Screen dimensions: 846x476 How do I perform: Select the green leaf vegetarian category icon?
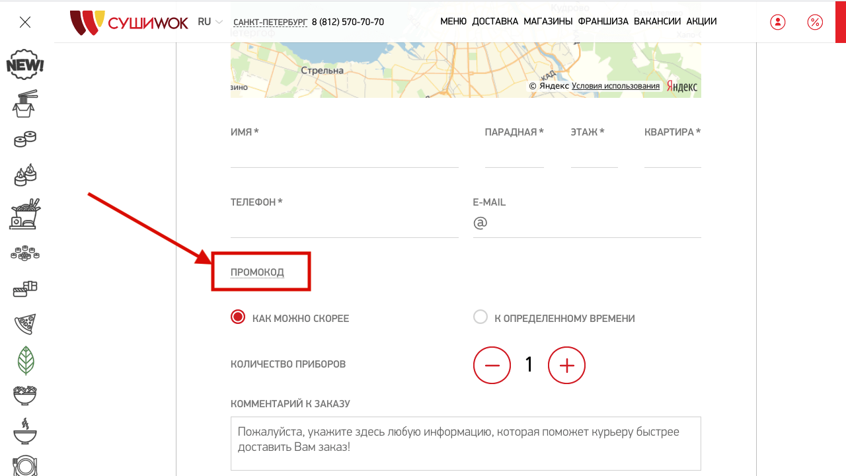25,360
